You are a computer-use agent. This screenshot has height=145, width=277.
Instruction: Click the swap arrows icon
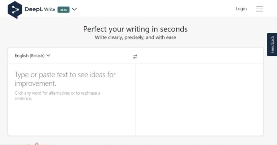[135, 56]
